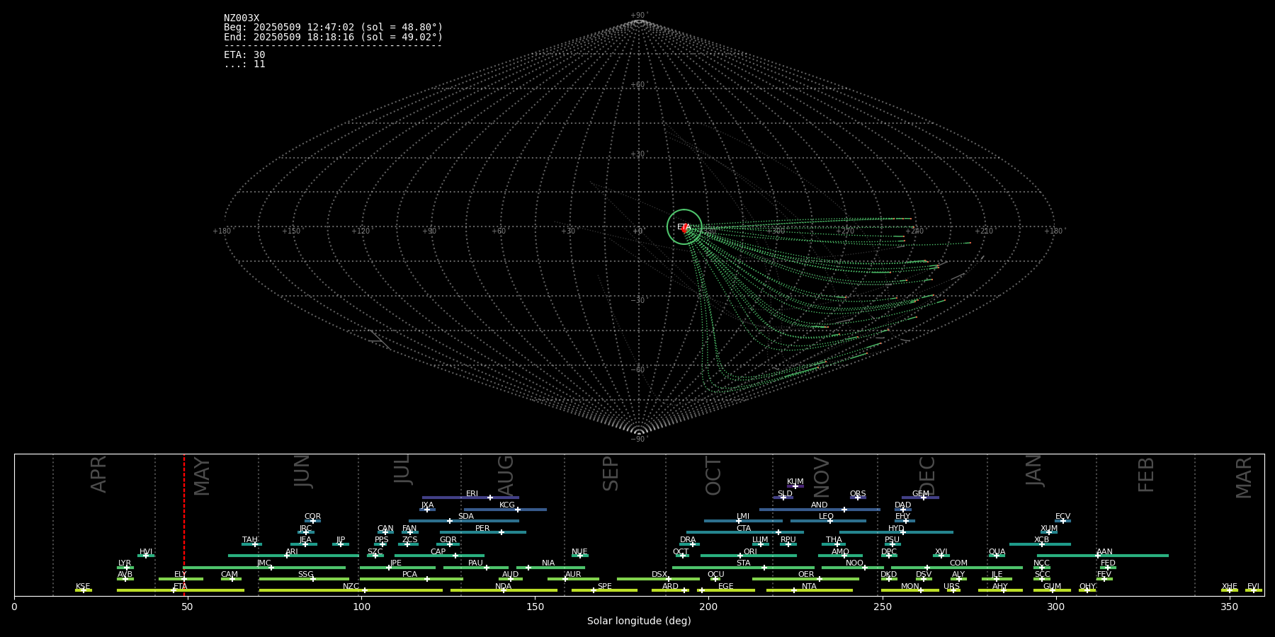This screenshot has width=1275, height=637.
Task: Click the '...: 11' sporadic count entry
Action: tap(244, 64)
